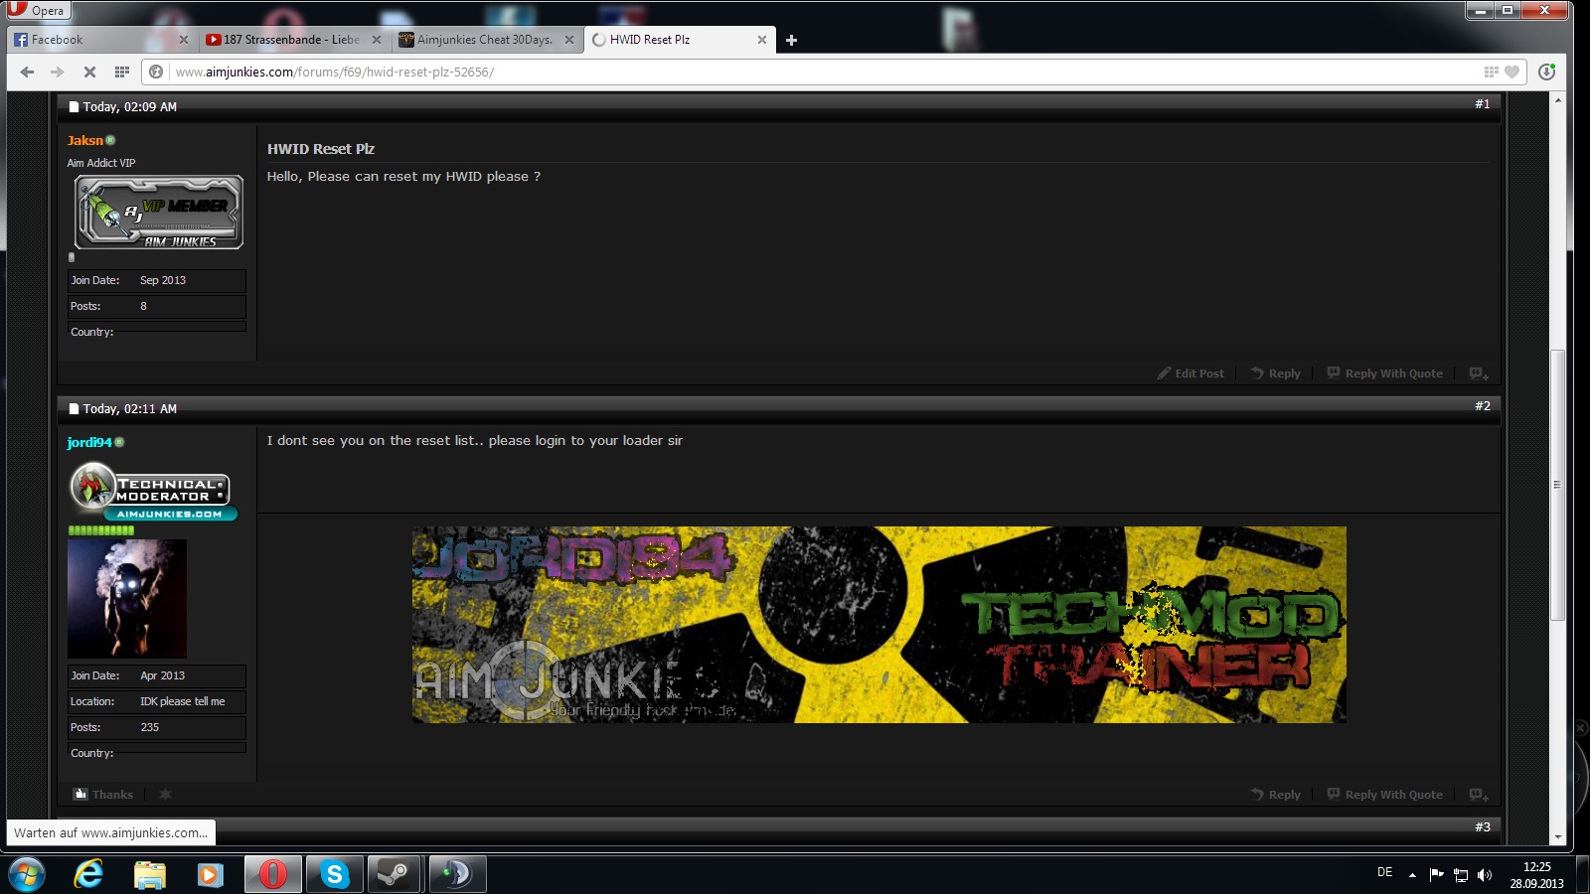Close the 187 Strassenbande tab

[x=376, y=40]
